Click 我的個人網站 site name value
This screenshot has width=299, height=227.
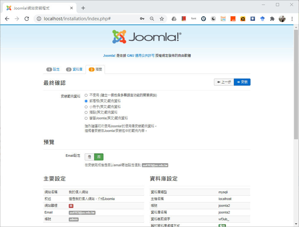78,192
